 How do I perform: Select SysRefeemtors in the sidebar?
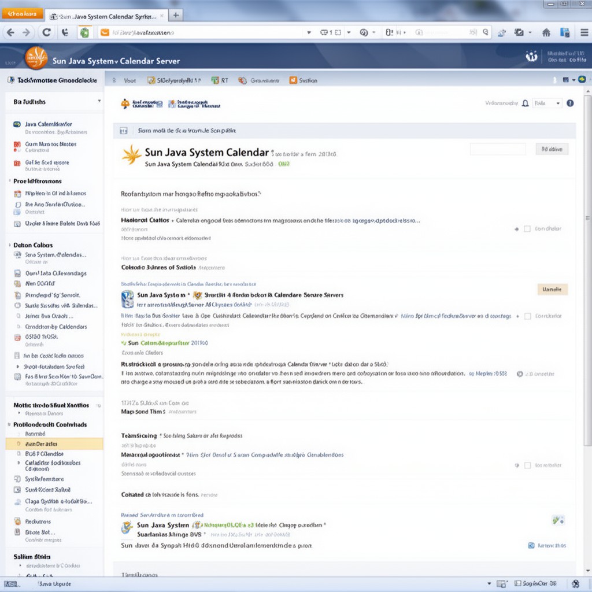[44, 479]
